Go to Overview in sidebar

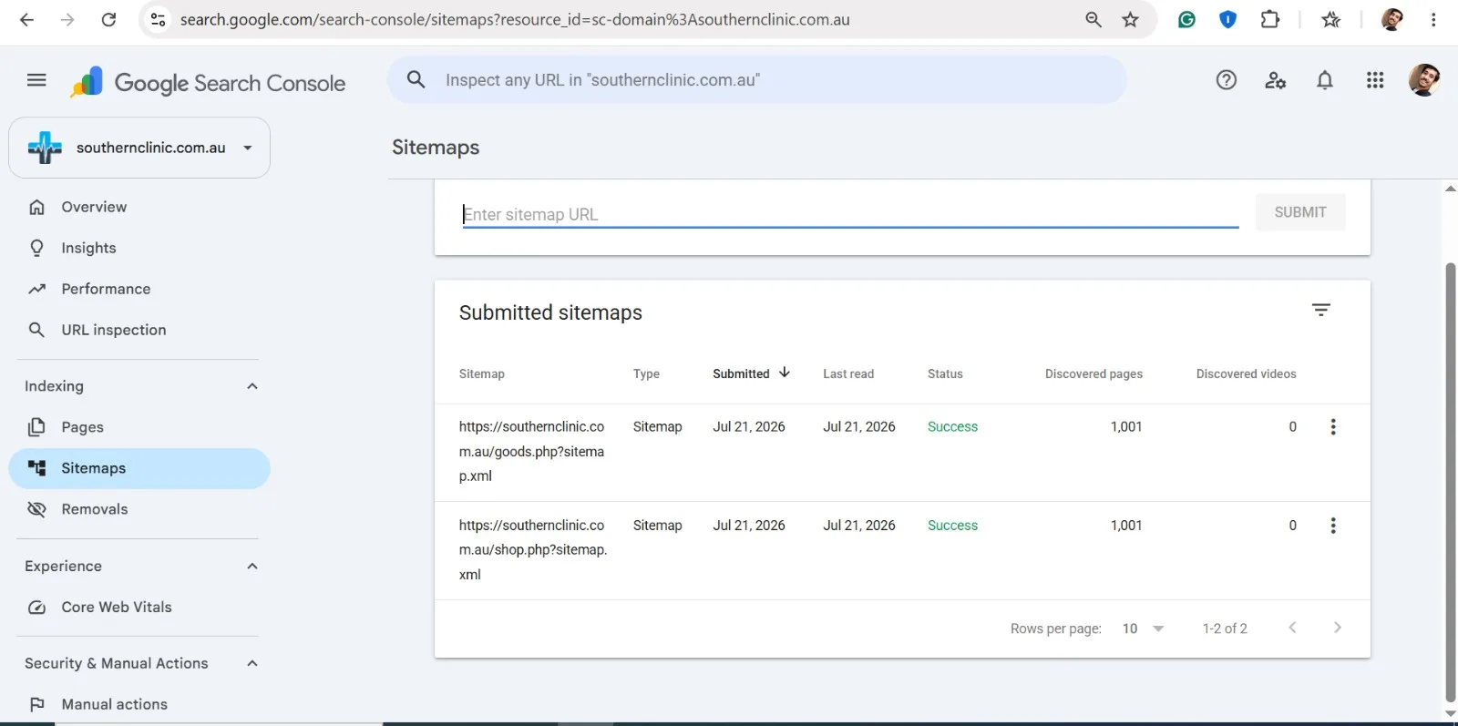139,207
